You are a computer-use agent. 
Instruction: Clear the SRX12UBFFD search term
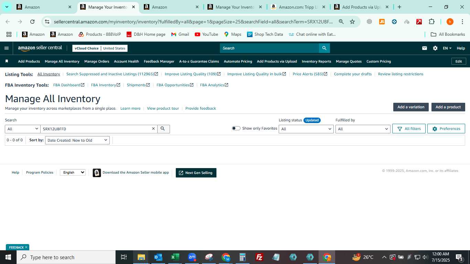point(153,129)
